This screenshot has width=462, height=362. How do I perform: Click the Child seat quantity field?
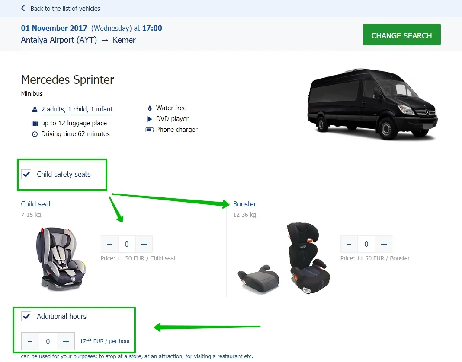pyautogui.click(x=127, y=244)
